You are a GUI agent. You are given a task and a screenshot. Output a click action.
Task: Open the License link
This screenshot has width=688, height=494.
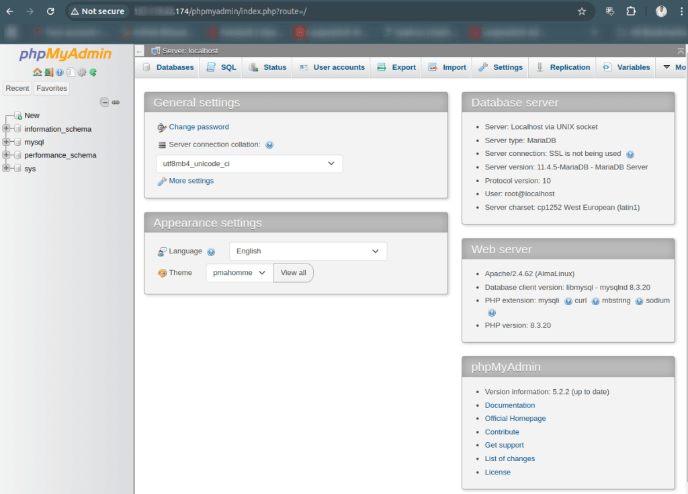(x=498, y=472)
